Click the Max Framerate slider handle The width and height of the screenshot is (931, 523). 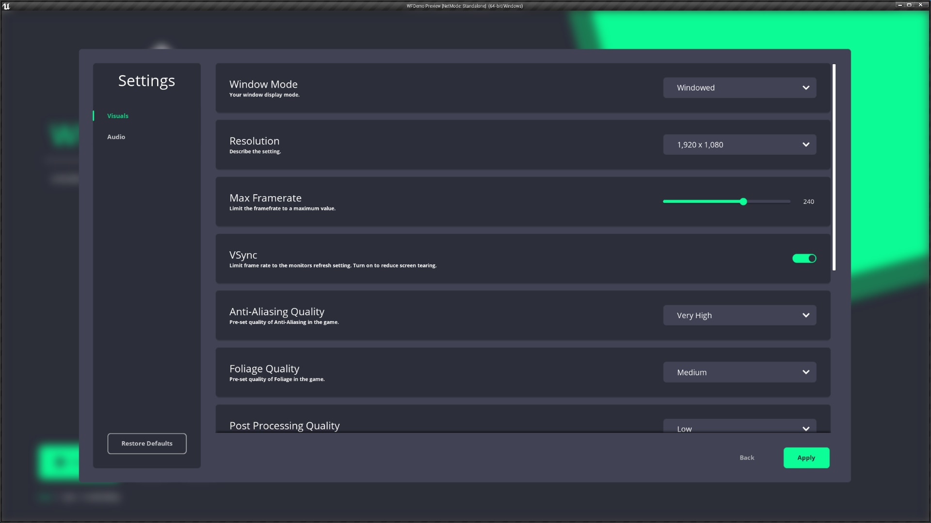[743, 201]
